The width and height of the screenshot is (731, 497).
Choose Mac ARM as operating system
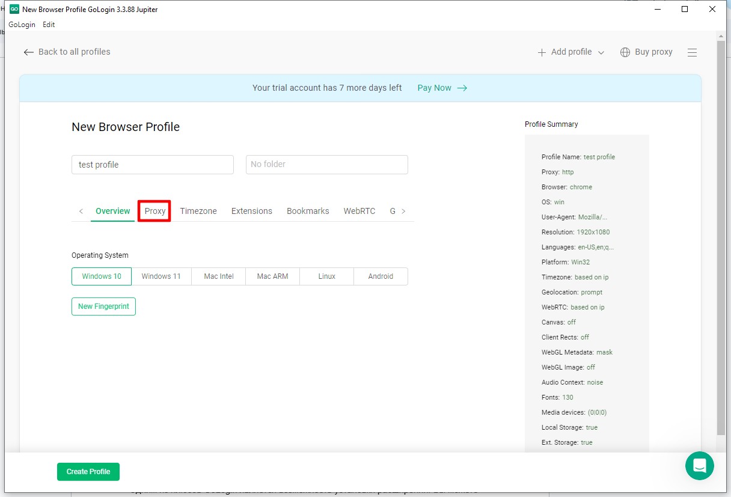(272, 276)
